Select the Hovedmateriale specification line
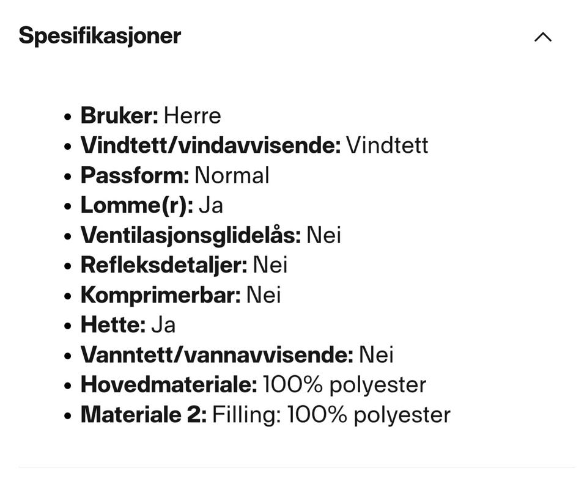The height and width of the screenshot is (501, 587). click(x=253, y=385)
